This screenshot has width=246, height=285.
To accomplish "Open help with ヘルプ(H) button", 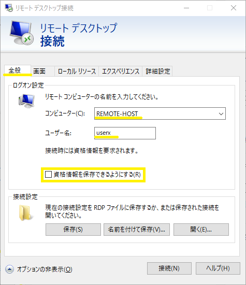I will (218, 268).
